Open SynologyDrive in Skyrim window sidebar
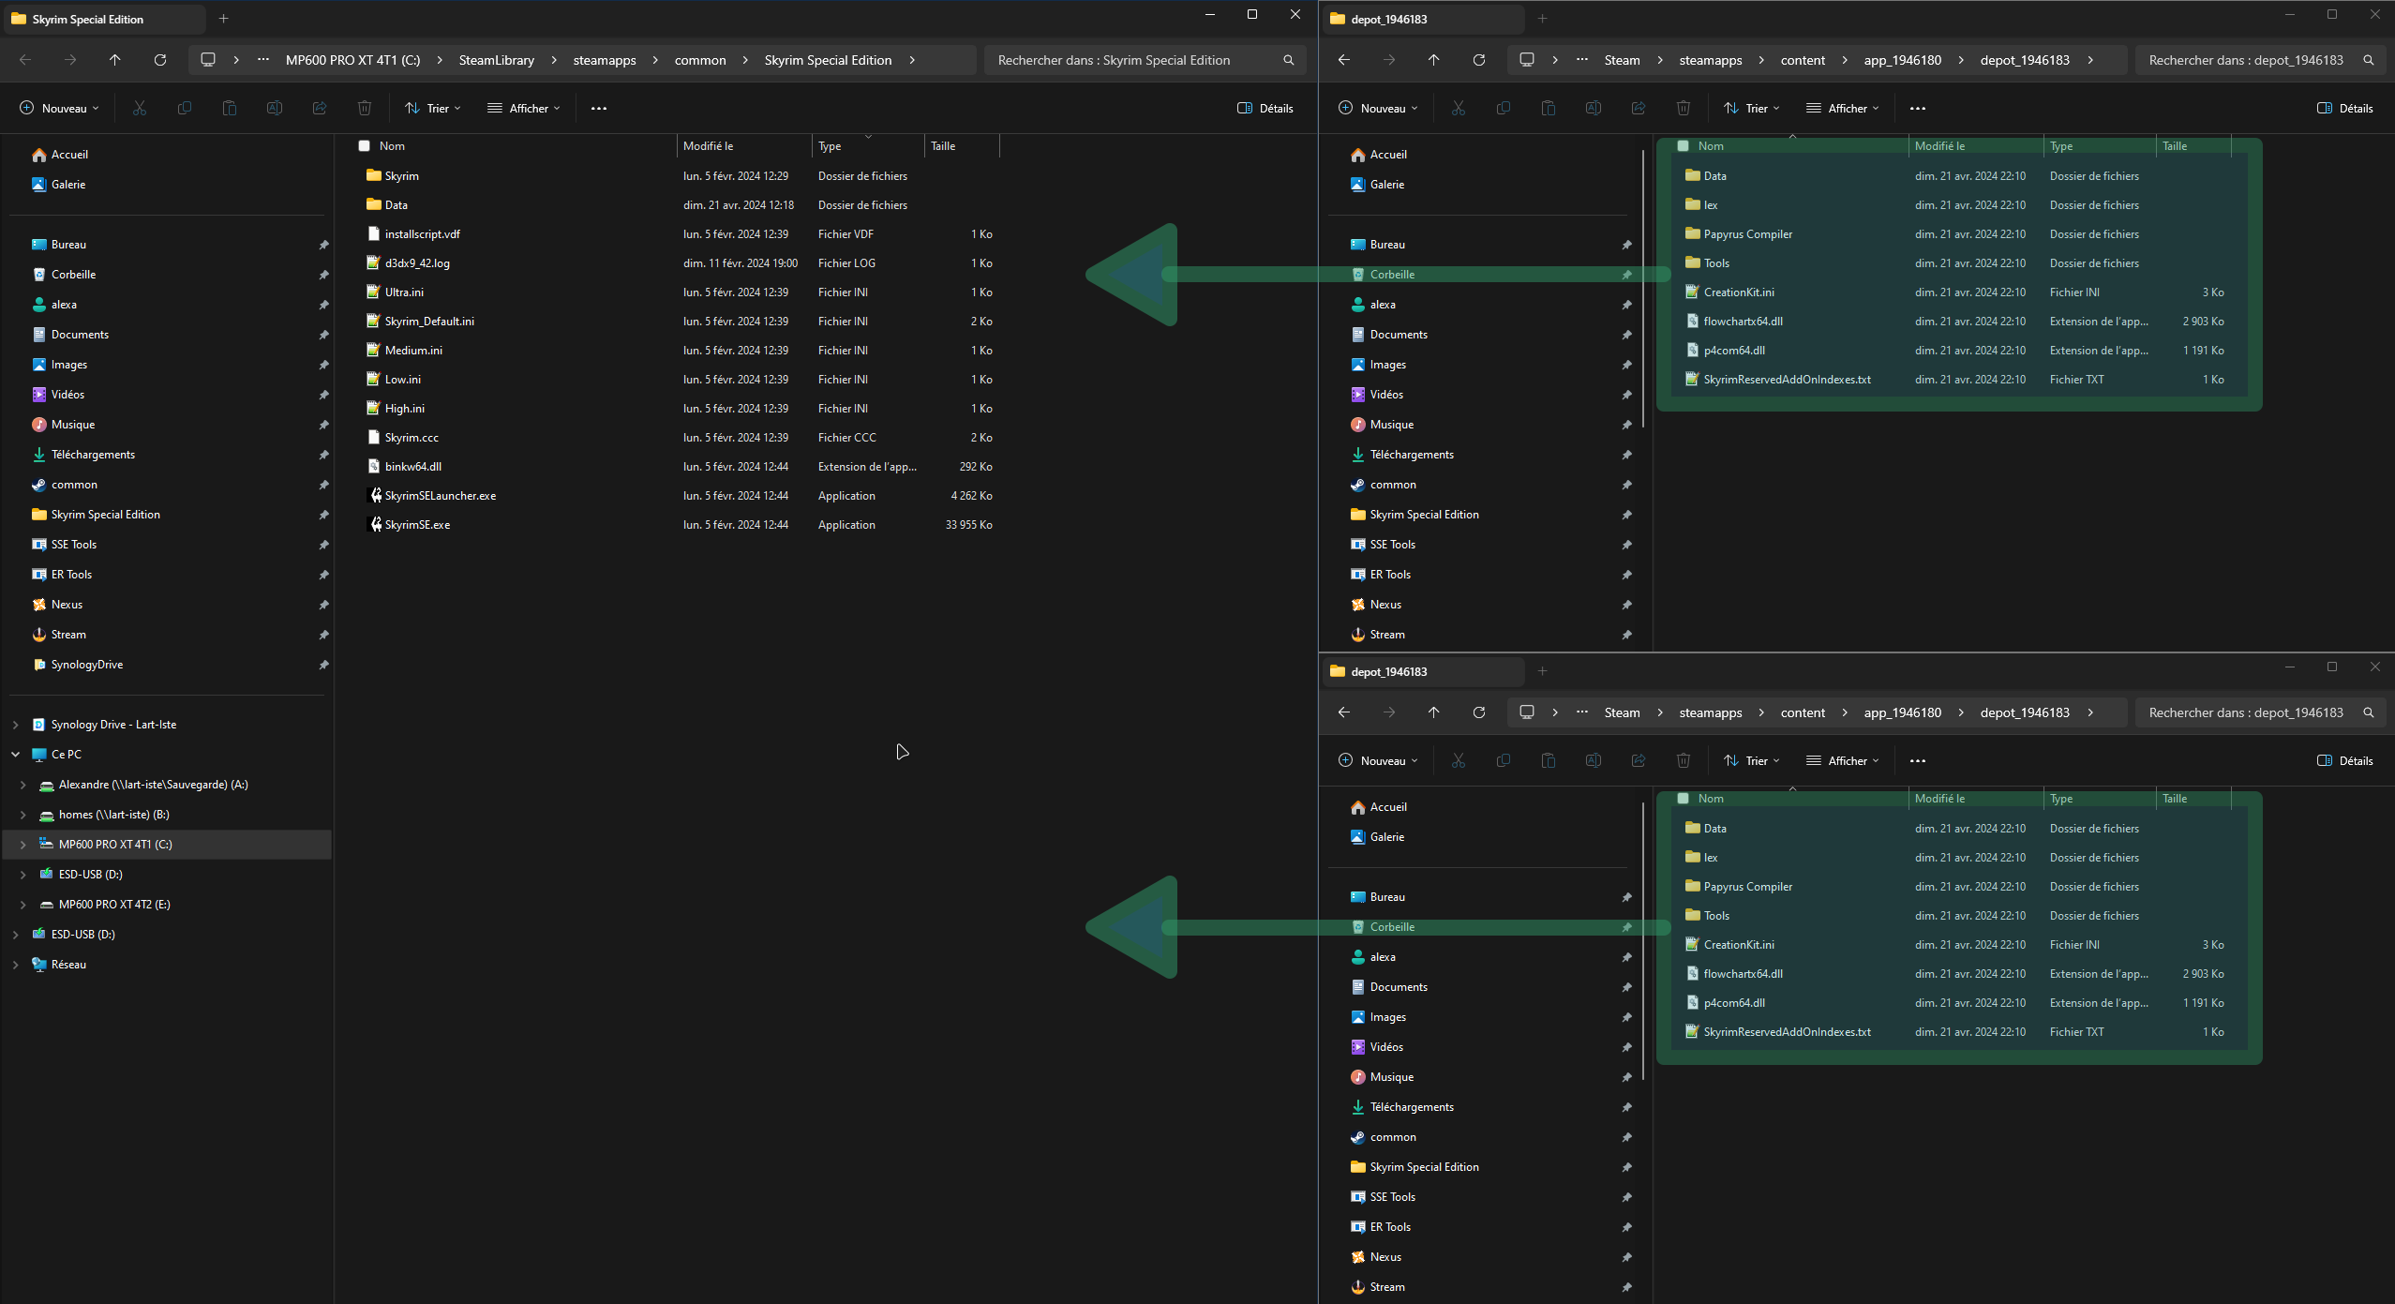2395x1304 pixels. click(x=87, y=665)
